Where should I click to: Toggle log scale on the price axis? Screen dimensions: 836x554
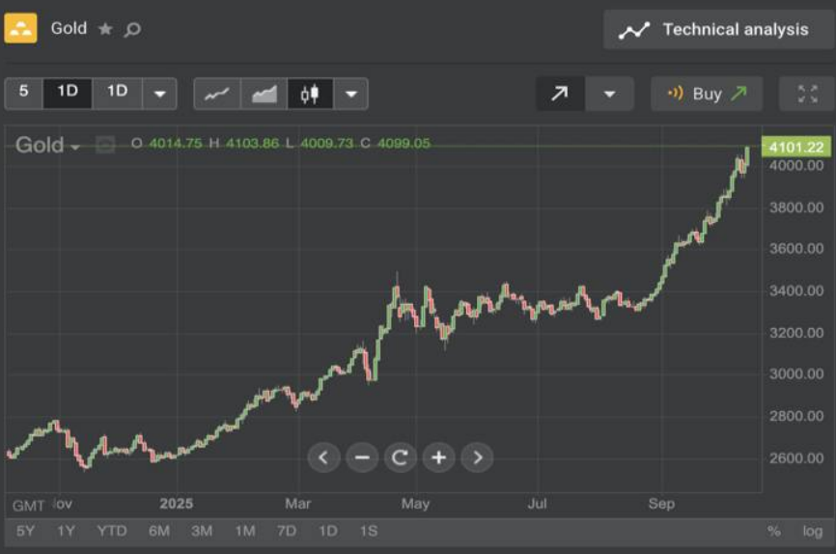point(812,531)
